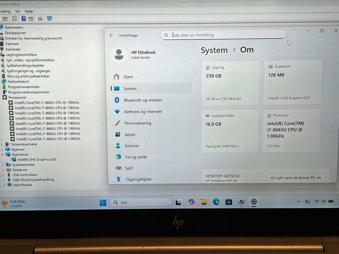Viewport: 339px width, 254px height.
Task: Expand the Skjermer node
Action: 2,150
